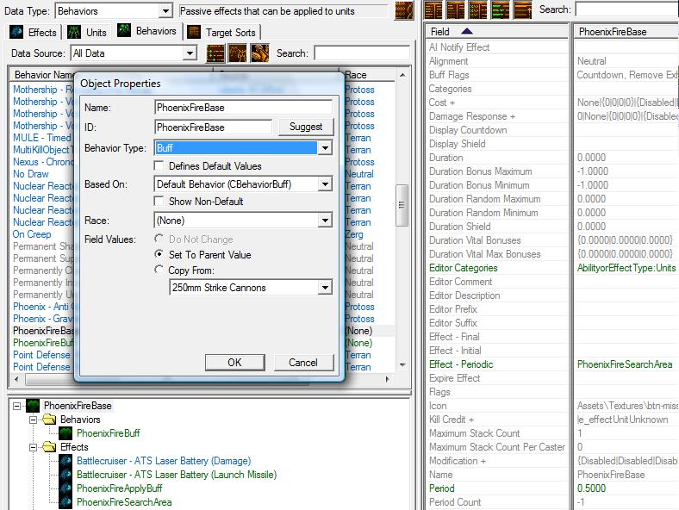Click the Target Sorts tab icon
This screenshot has height=510, width=679.
click(x=194, y=32)
